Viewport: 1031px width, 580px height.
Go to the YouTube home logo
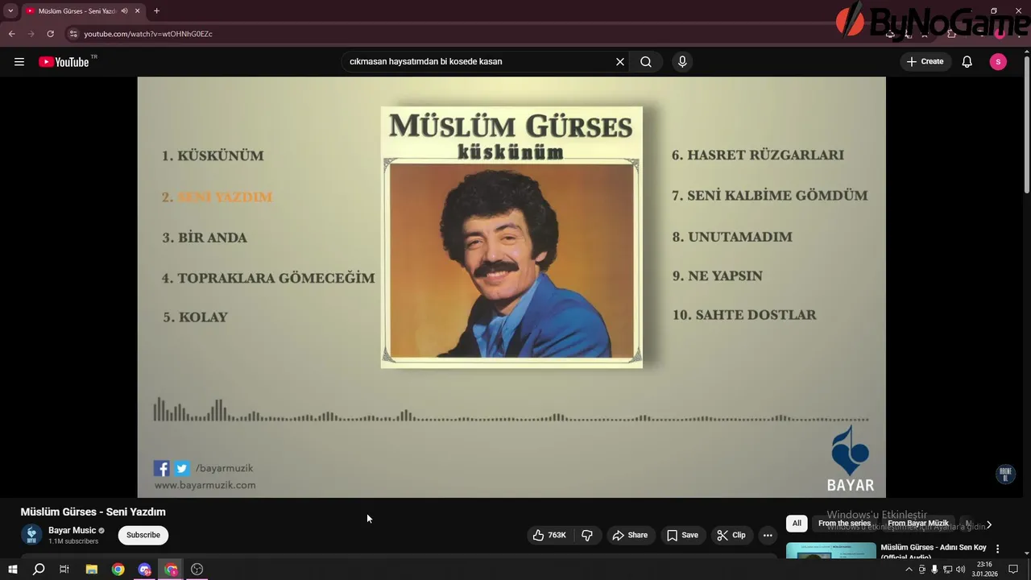64,62
